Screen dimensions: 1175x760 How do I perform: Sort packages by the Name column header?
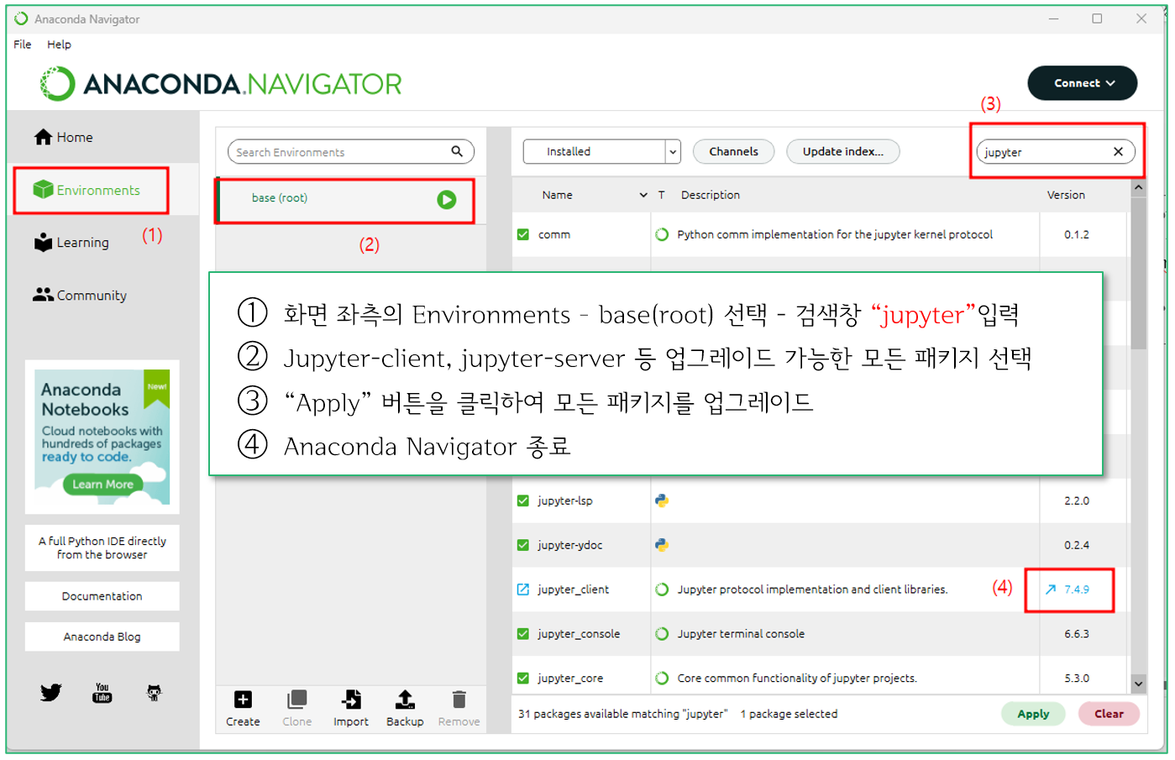point(557,195)
